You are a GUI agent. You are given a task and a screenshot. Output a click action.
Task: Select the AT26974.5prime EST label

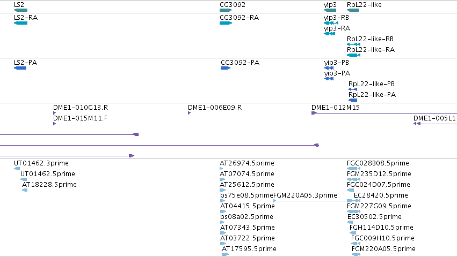click(x=247, y=163)
